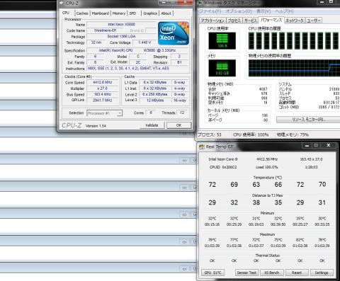The image size is (340, 281).
Task: Open the Caches tab in CPU-Z
Action: (82, 13)
